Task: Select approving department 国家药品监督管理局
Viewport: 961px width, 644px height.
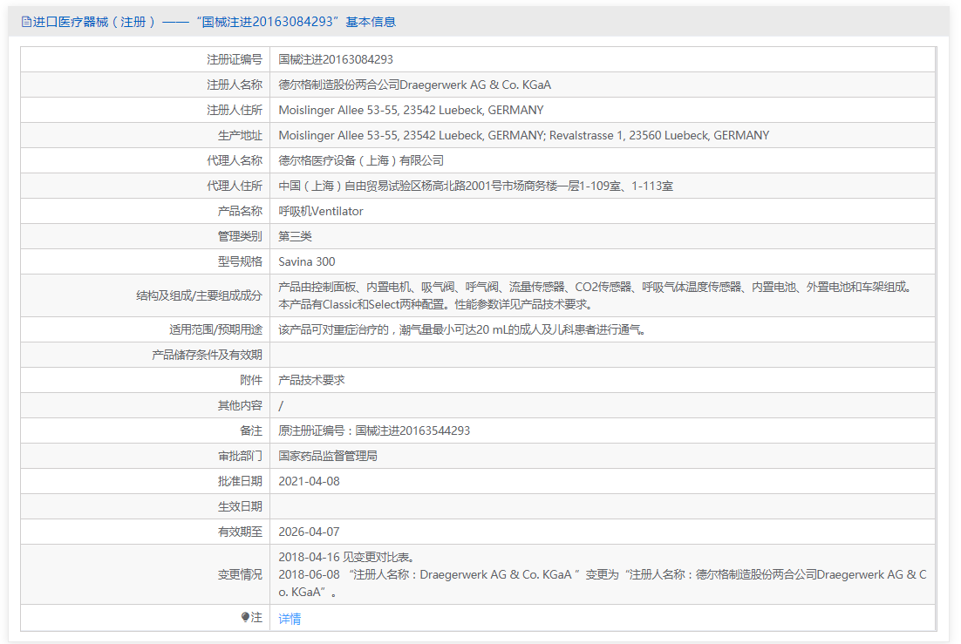Action: (x=328, y=456)
